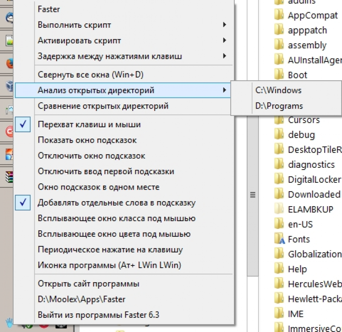Toggle Всплывающее окно класса под мышью

coord(124,218)
